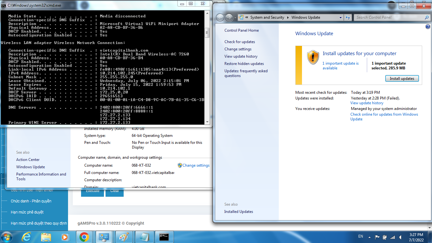The width and height of the screenshot is (432, 243).
Task: Open 'Installed Updates' under See also
Action: pyautogui.click(x=239, y=212)
